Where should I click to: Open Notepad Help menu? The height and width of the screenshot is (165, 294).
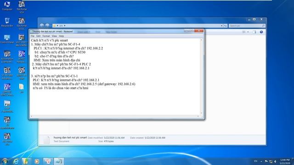click(61, 36)
